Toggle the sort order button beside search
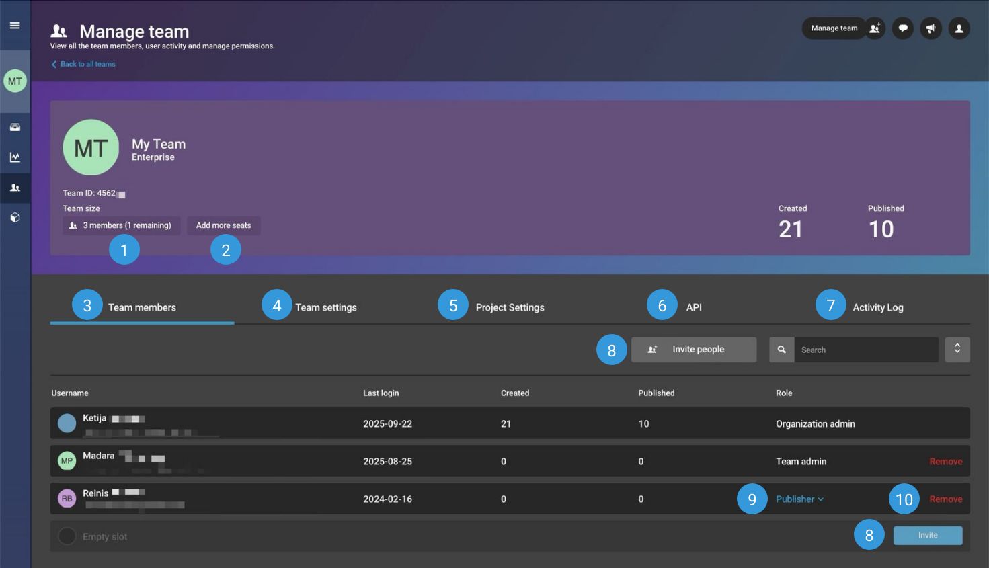 coord(957,350)
